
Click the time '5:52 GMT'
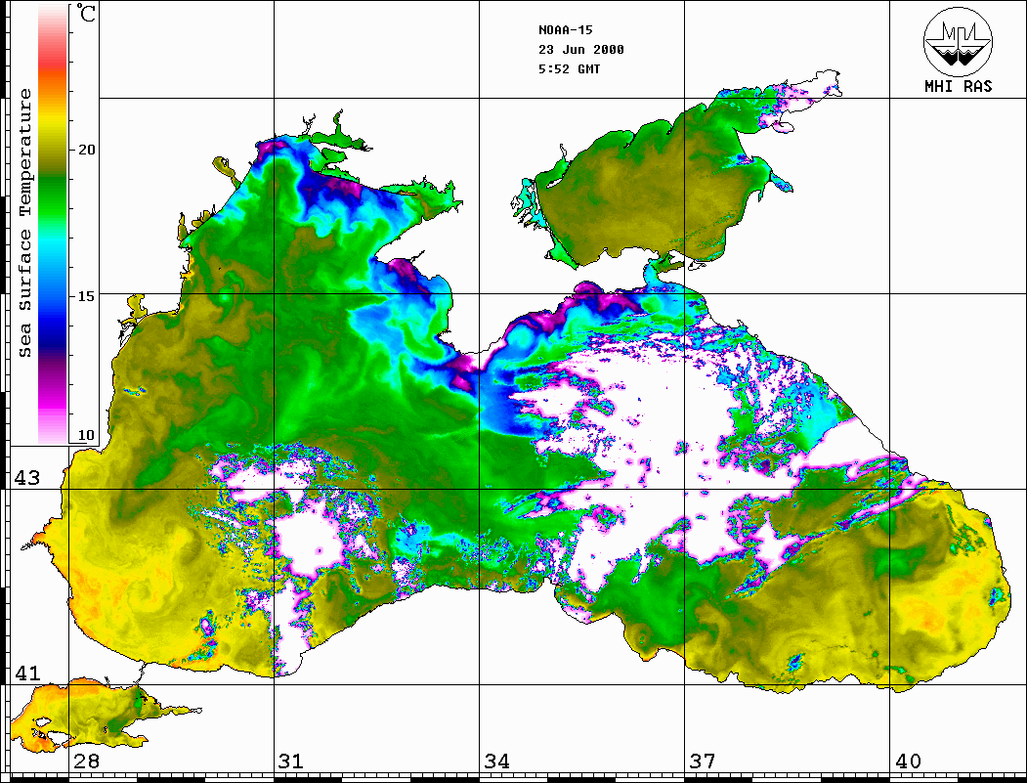569,69
